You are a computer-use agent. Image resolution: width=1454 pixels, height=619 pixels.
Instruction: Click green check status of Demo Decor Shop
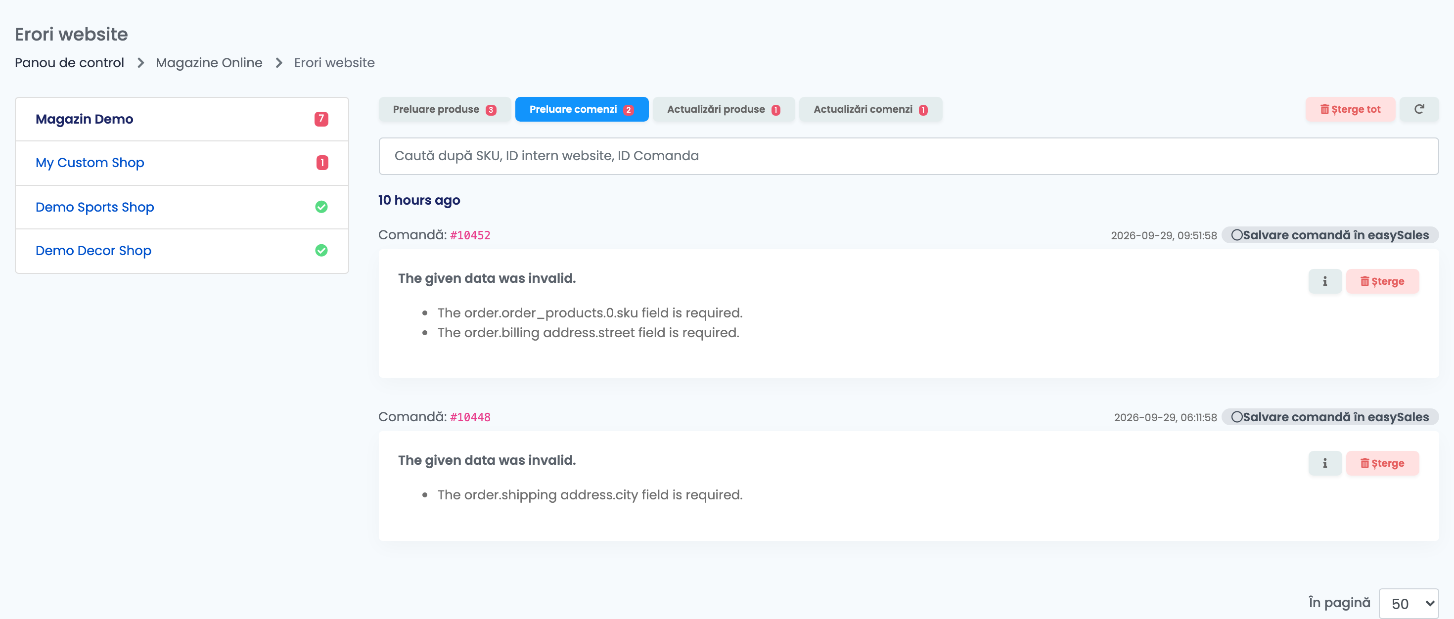[x=321, y=251]
